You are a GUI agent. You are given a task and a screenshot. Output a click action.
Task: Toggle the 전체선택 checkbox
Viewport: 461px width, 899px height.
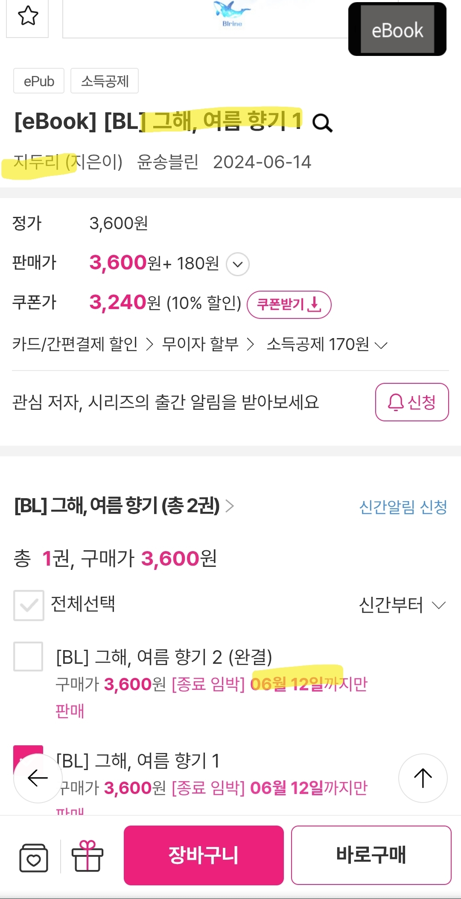click(x=29, y=605)
